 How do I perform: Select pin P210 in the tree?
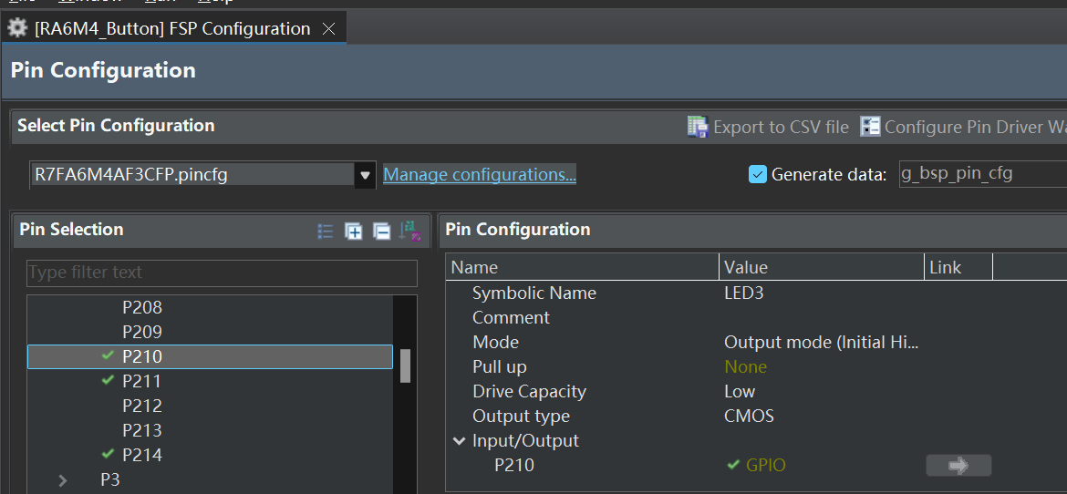[142, 356]
